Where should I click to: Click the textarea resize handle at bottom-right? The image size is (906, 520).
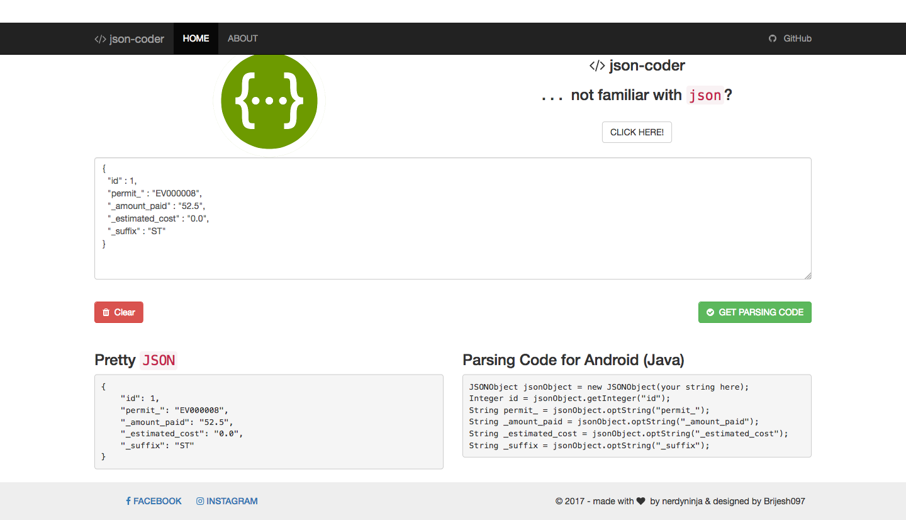click(808, 275)
